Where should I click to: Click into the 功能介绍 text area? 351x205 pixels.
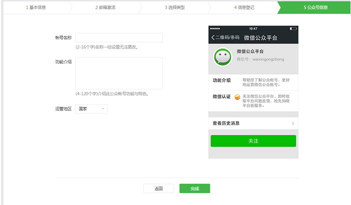[119, 73]
